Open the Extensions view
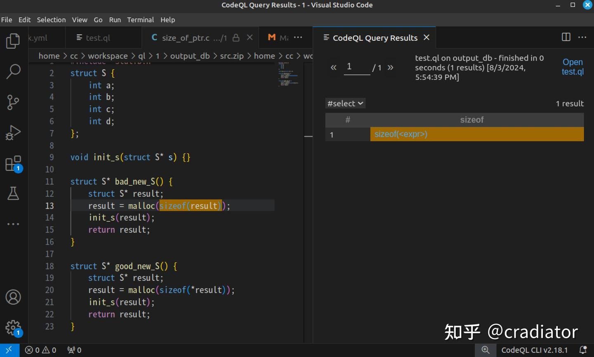The height and width of the screenshot is (357, 594). tap(13, 163)
